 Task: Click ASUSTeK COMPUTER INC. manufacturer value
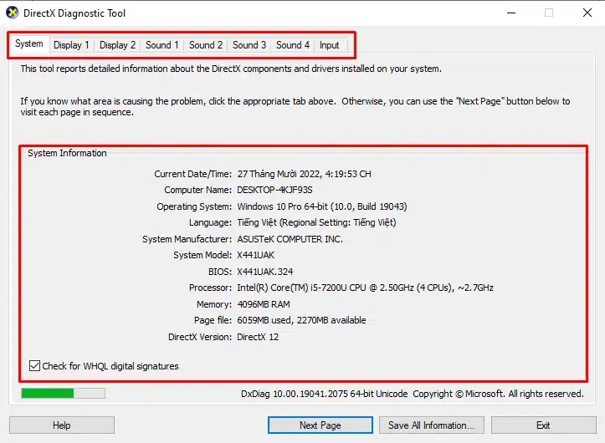[x=290, y=239]
